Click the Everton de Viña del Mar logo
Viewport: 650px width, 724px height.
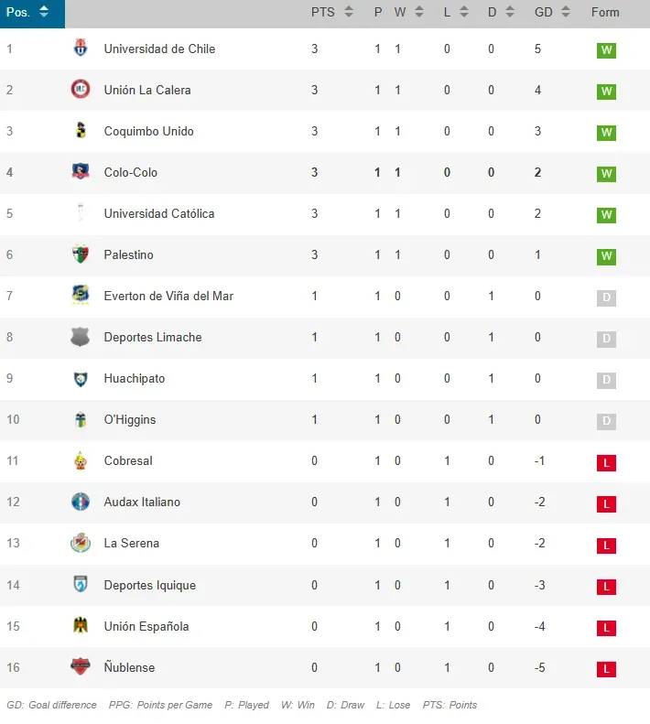click(81, 296)
